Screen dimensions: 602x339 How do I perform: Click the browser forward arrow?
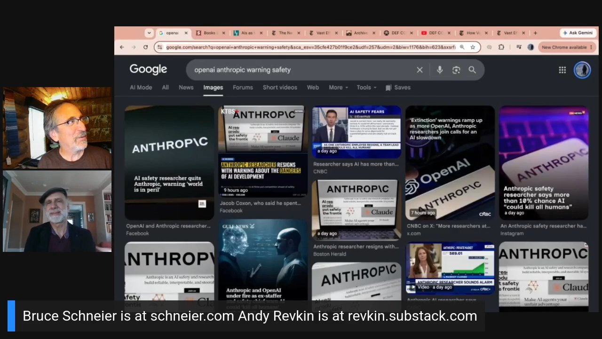[x=134, y=47]
